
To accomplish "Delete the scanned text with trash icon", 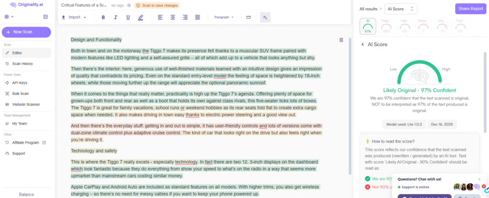I will click(341, 40).
